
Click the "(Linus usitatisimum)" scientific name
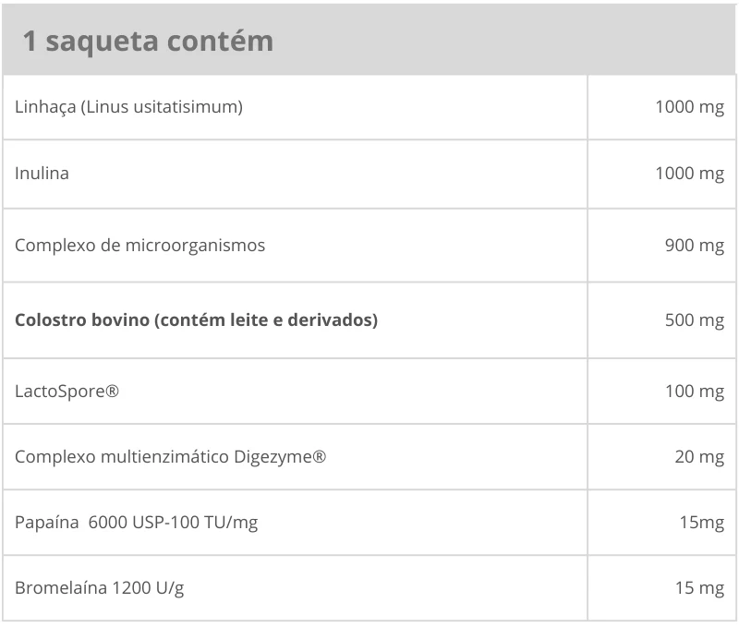162,107
